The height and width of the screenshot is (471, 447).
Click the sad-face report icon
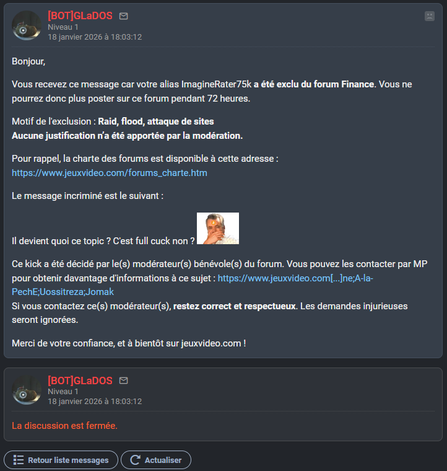[430, 16]
